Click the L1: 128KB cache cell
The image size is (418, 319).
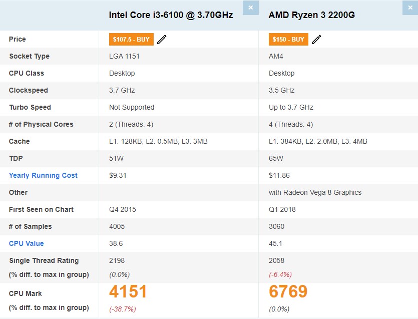[158, 141]
